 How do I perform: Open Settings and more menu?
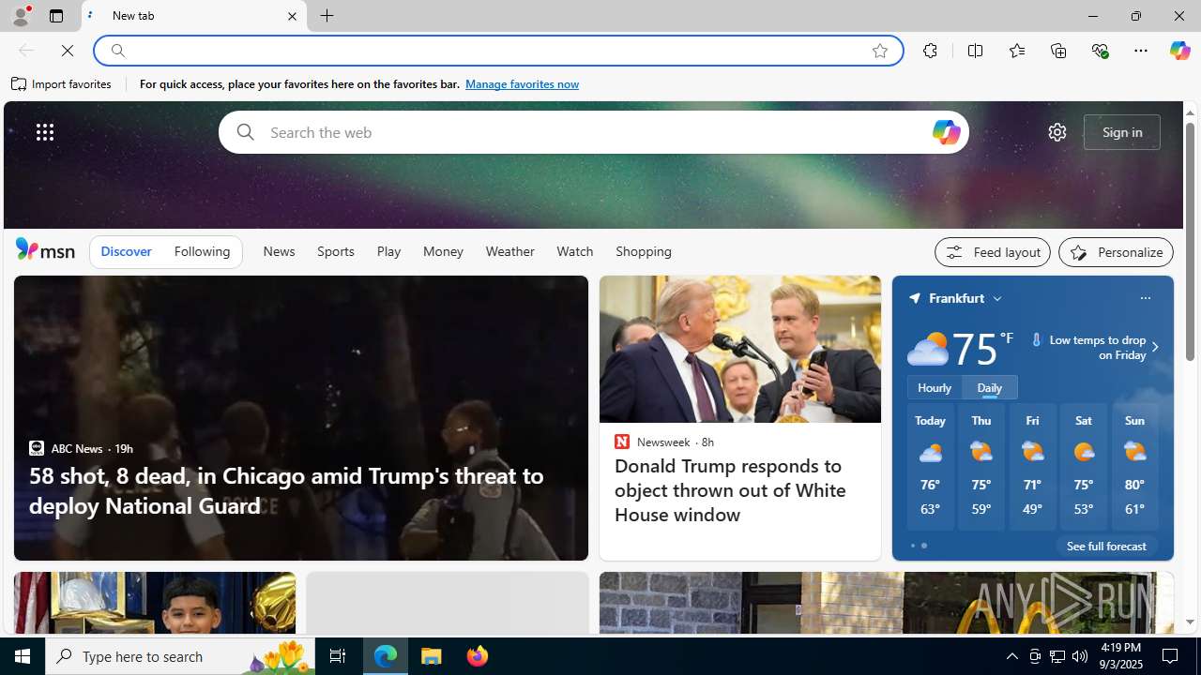point(1141,51)
